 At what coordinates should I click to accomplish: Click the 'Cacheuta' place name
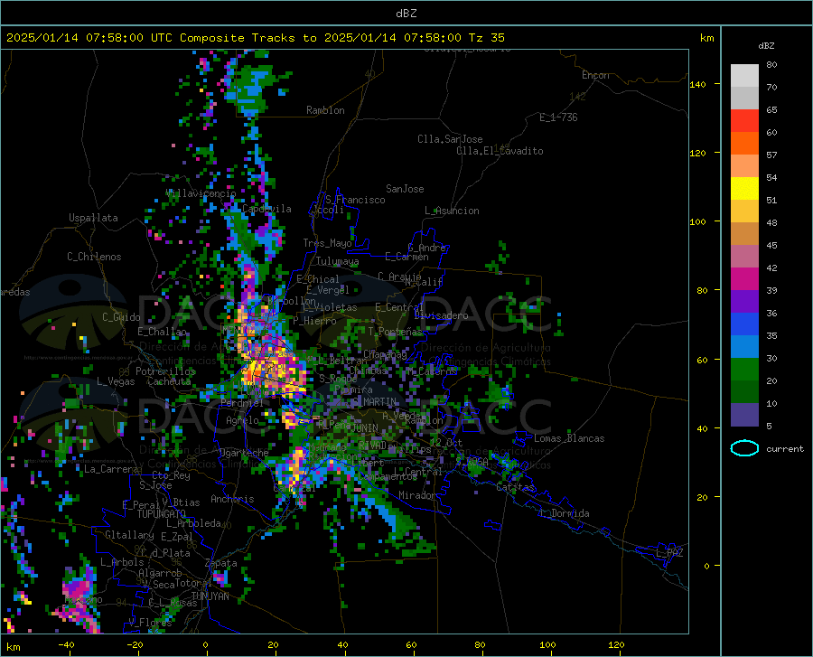pyautogui.click(x=169, y=381)
